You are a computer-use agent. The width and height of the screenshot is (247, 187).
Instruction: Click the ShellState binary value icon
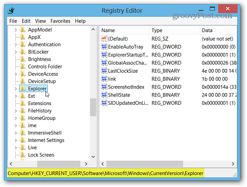104,95
